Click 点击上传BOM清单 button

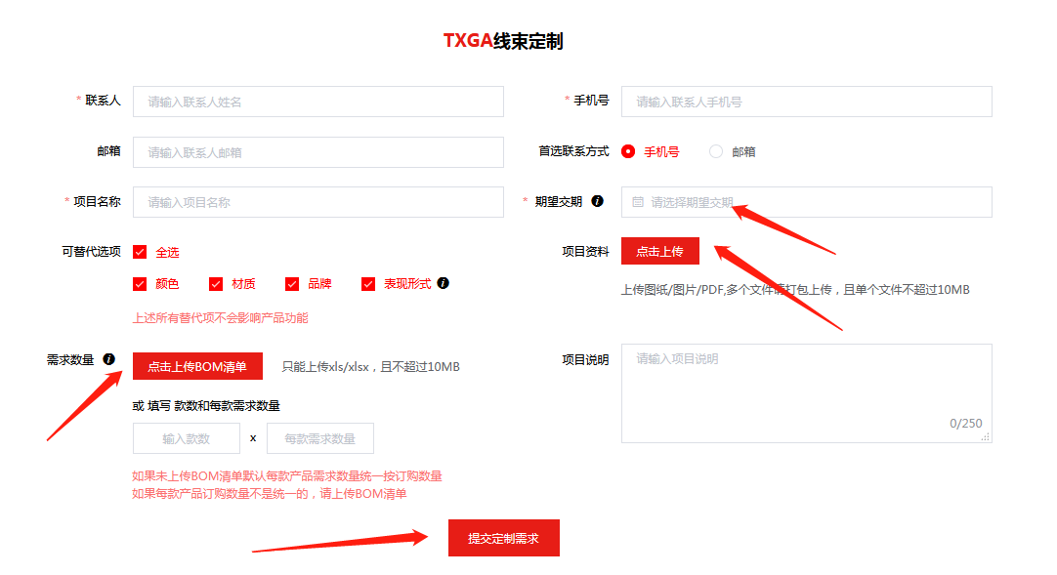click(x=197, y=366)
